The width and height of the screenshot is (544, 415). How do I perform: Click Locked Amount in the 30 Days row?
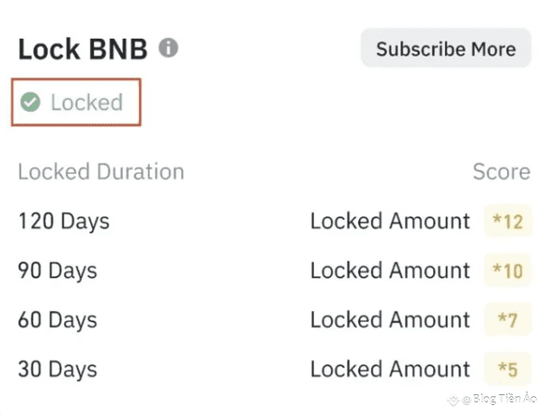coord(390,369)
